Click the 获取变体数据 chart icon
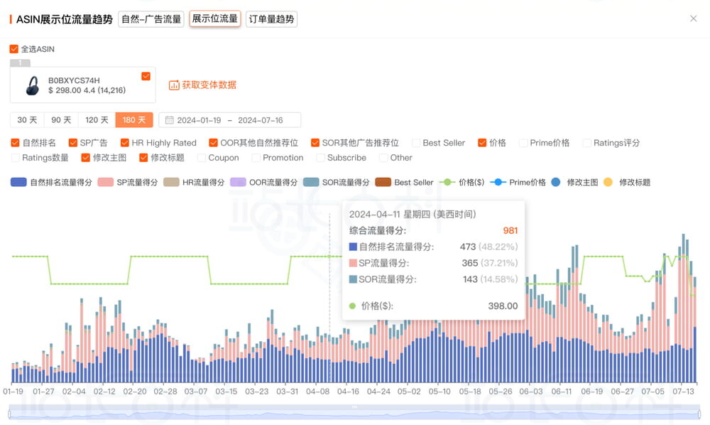The width and height of the screenshot is (710, 425). (174, 85)
